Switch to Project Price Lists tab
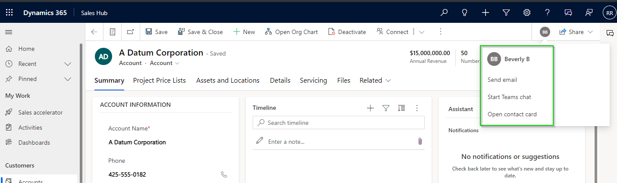Image resolution: width=617 pixels, height=183 pixels. pos(160,81)
